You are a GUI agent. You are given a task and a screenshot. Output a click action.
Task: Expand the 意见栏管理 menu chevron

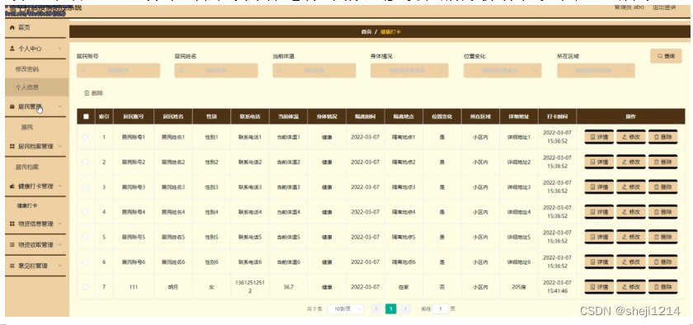(x=60, y=266)
